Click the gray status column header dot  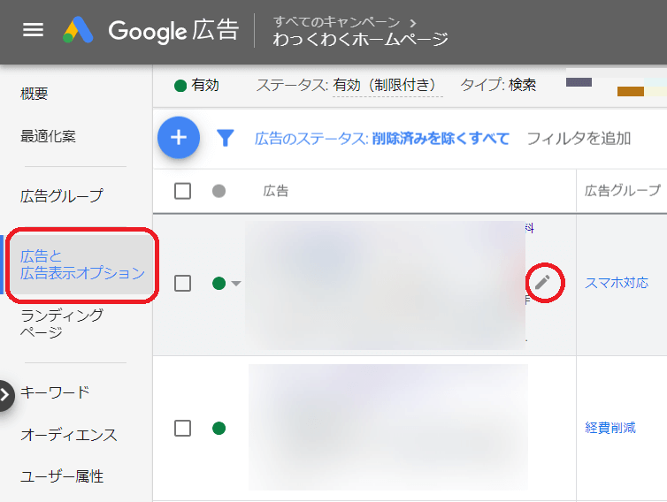click(x=218, y=191)
